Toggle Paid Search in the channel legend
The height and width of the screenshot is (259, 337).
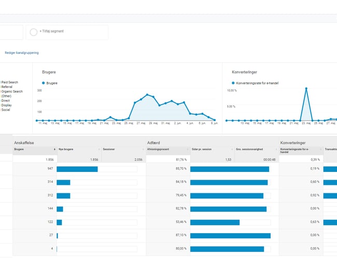[9, 82]
